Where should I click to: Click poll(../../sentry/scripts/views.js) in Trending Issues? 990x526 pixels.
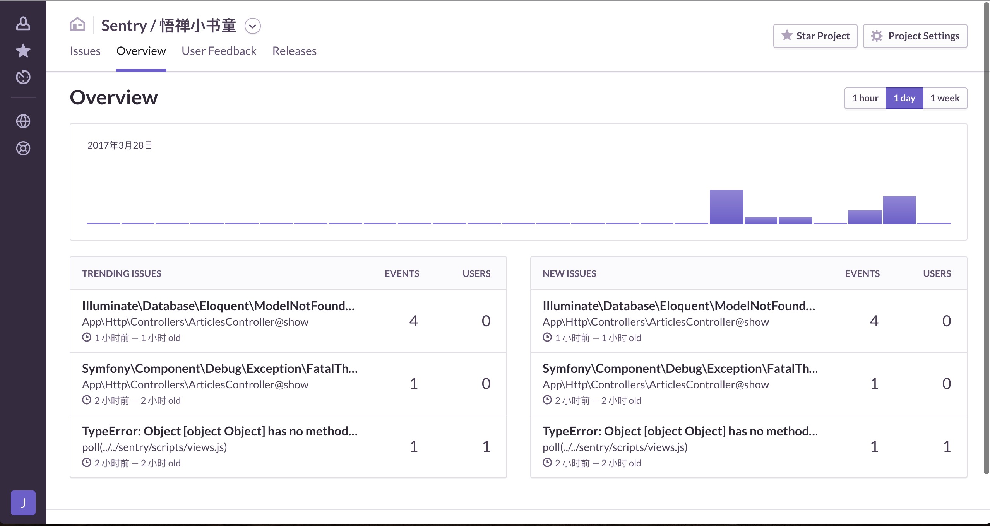(x=154, y=447)
